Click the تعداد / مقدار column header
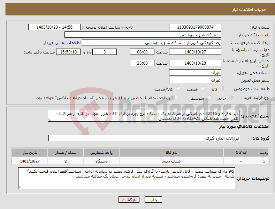Image resolution: width=275 pixels, height=209 pixels. 66,153
